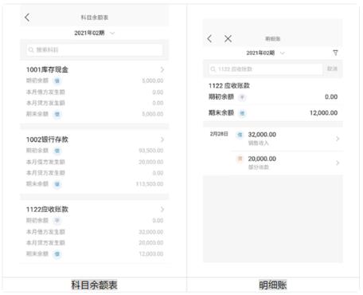Viewport: 363px width, 295px height.
Task: Tap 1001库存现金 期末余额 direction badge
Action: [57, 114]
